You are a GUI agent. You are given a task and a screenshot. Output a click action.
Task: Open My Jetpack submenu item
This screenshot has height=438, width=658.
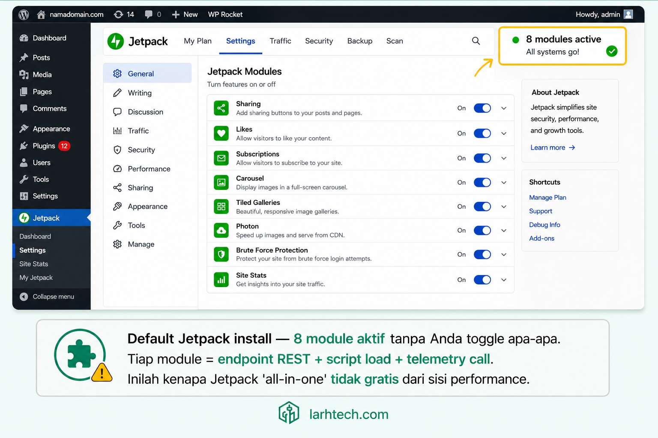point(36,278)
